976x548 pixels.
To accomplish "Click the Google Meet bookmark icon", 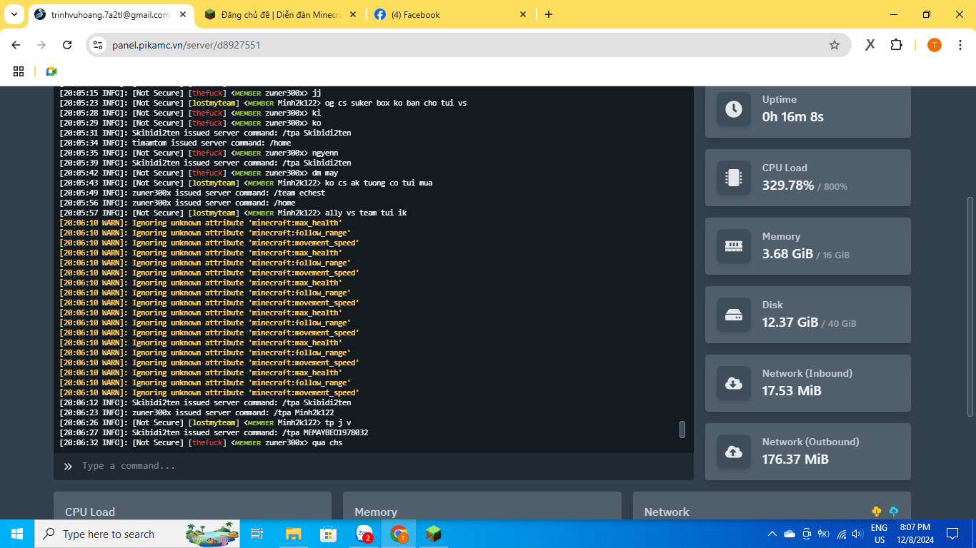I will [x=51, y=71].
